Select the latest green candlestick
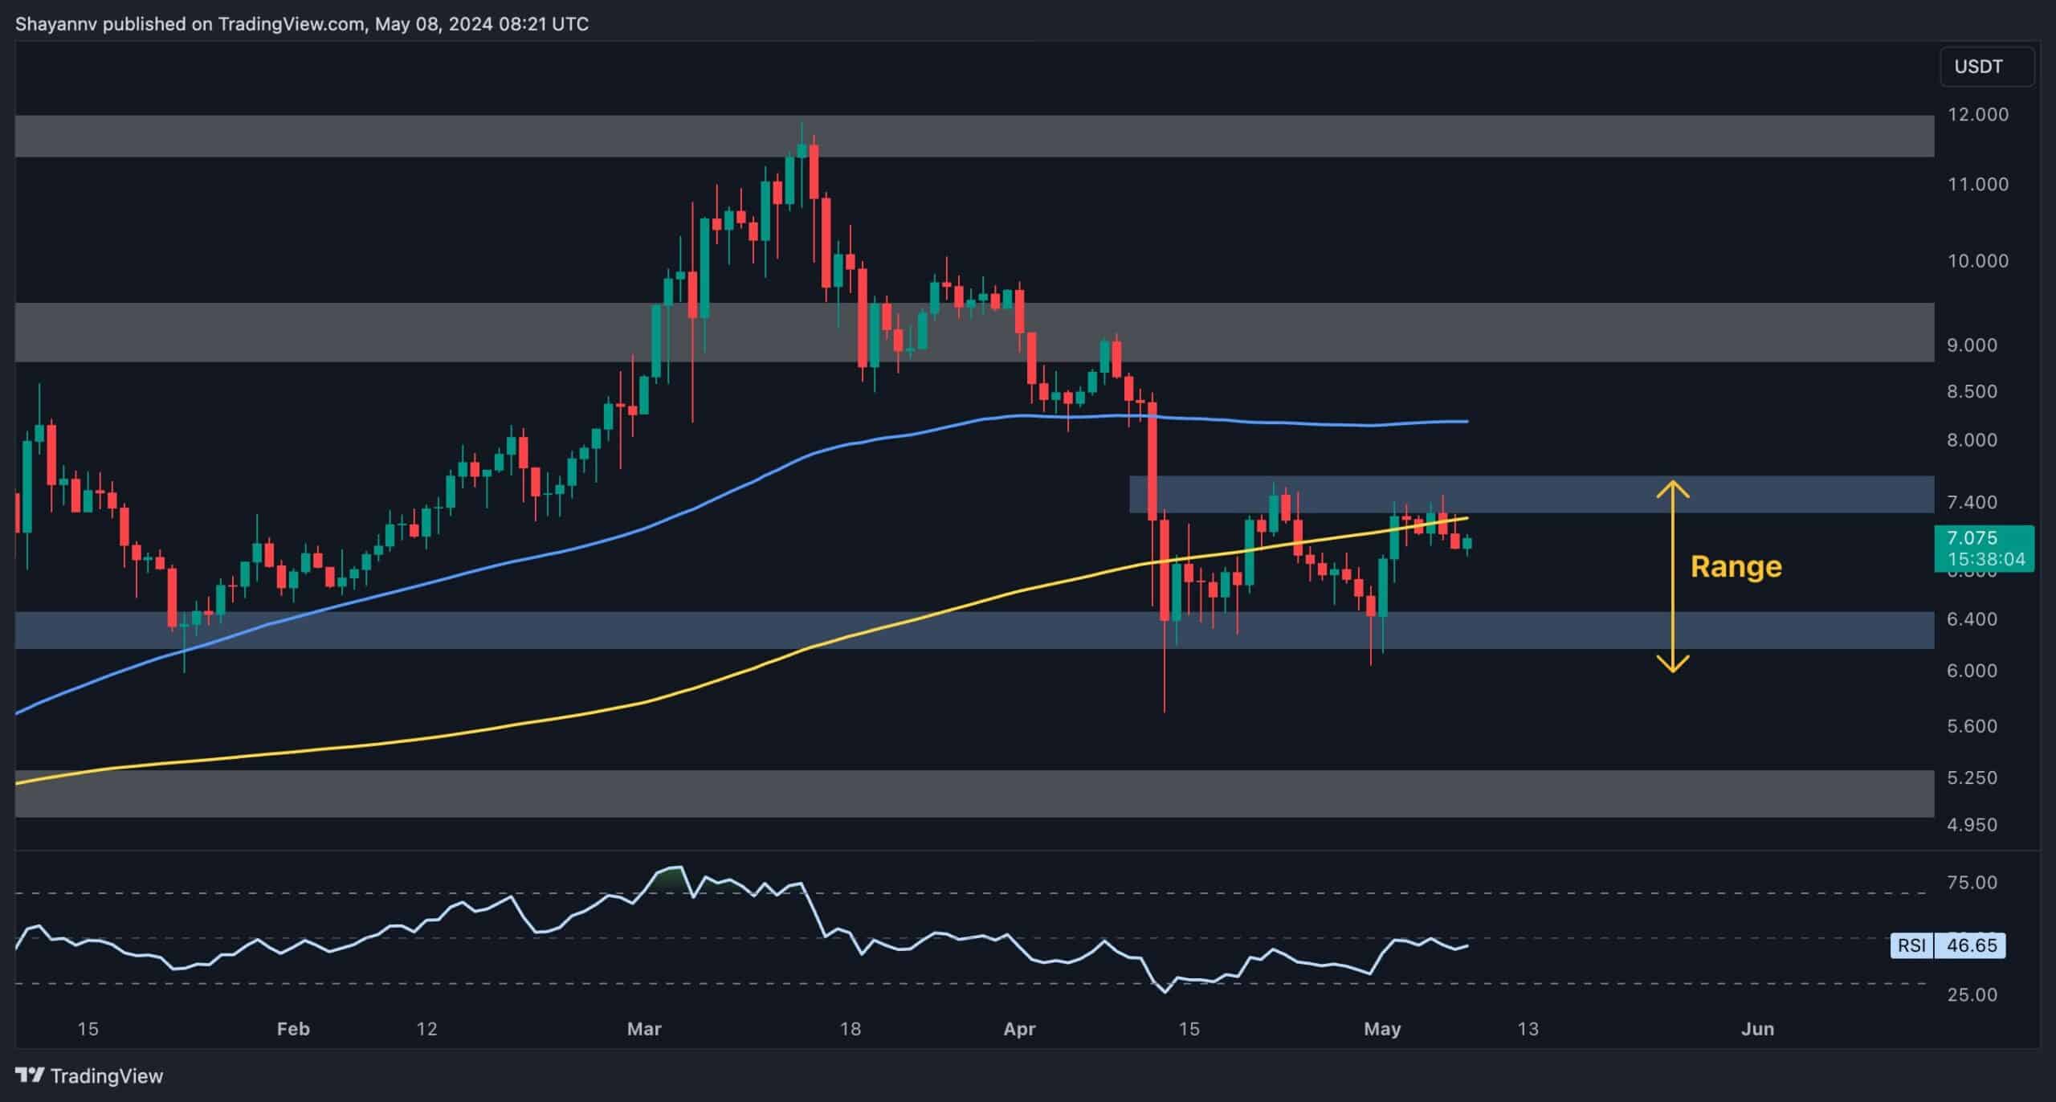 coord(1467,544)
